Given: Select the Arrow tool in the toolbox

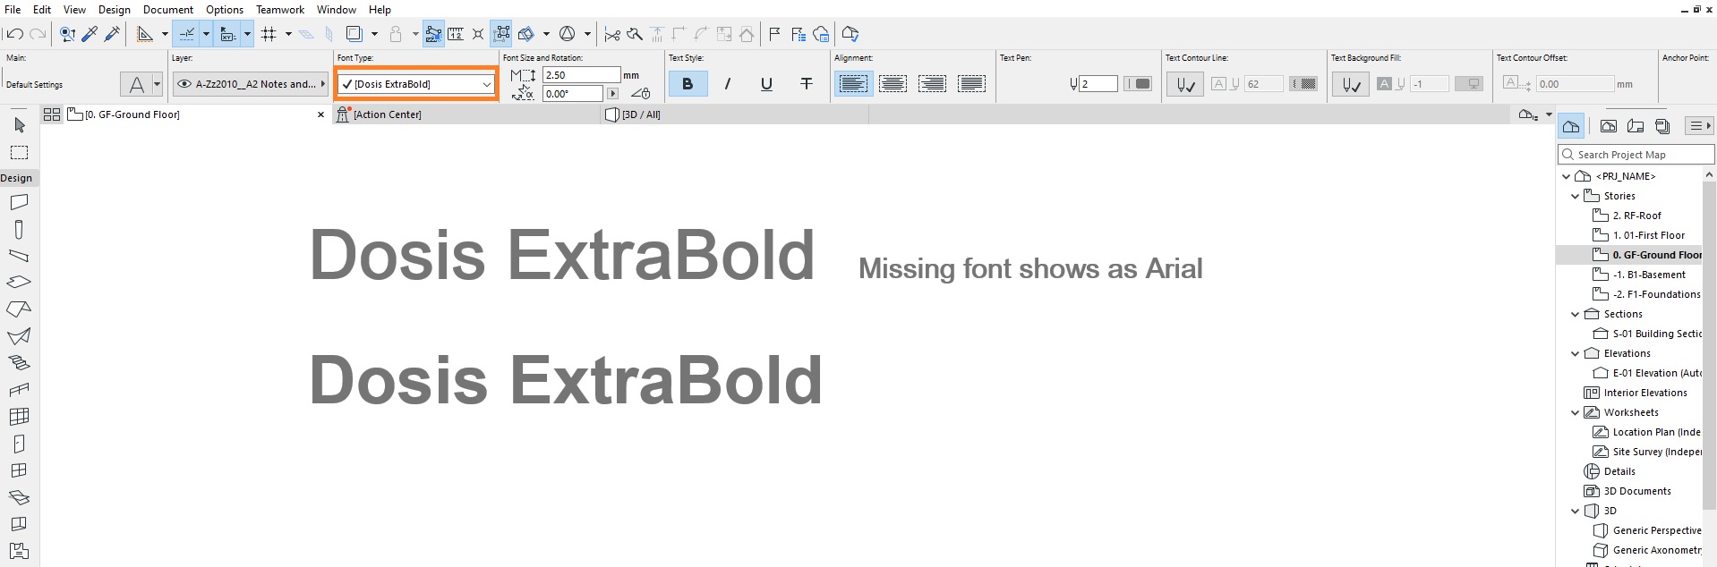Looking at the screenshot, I should [x=20, y=125].
